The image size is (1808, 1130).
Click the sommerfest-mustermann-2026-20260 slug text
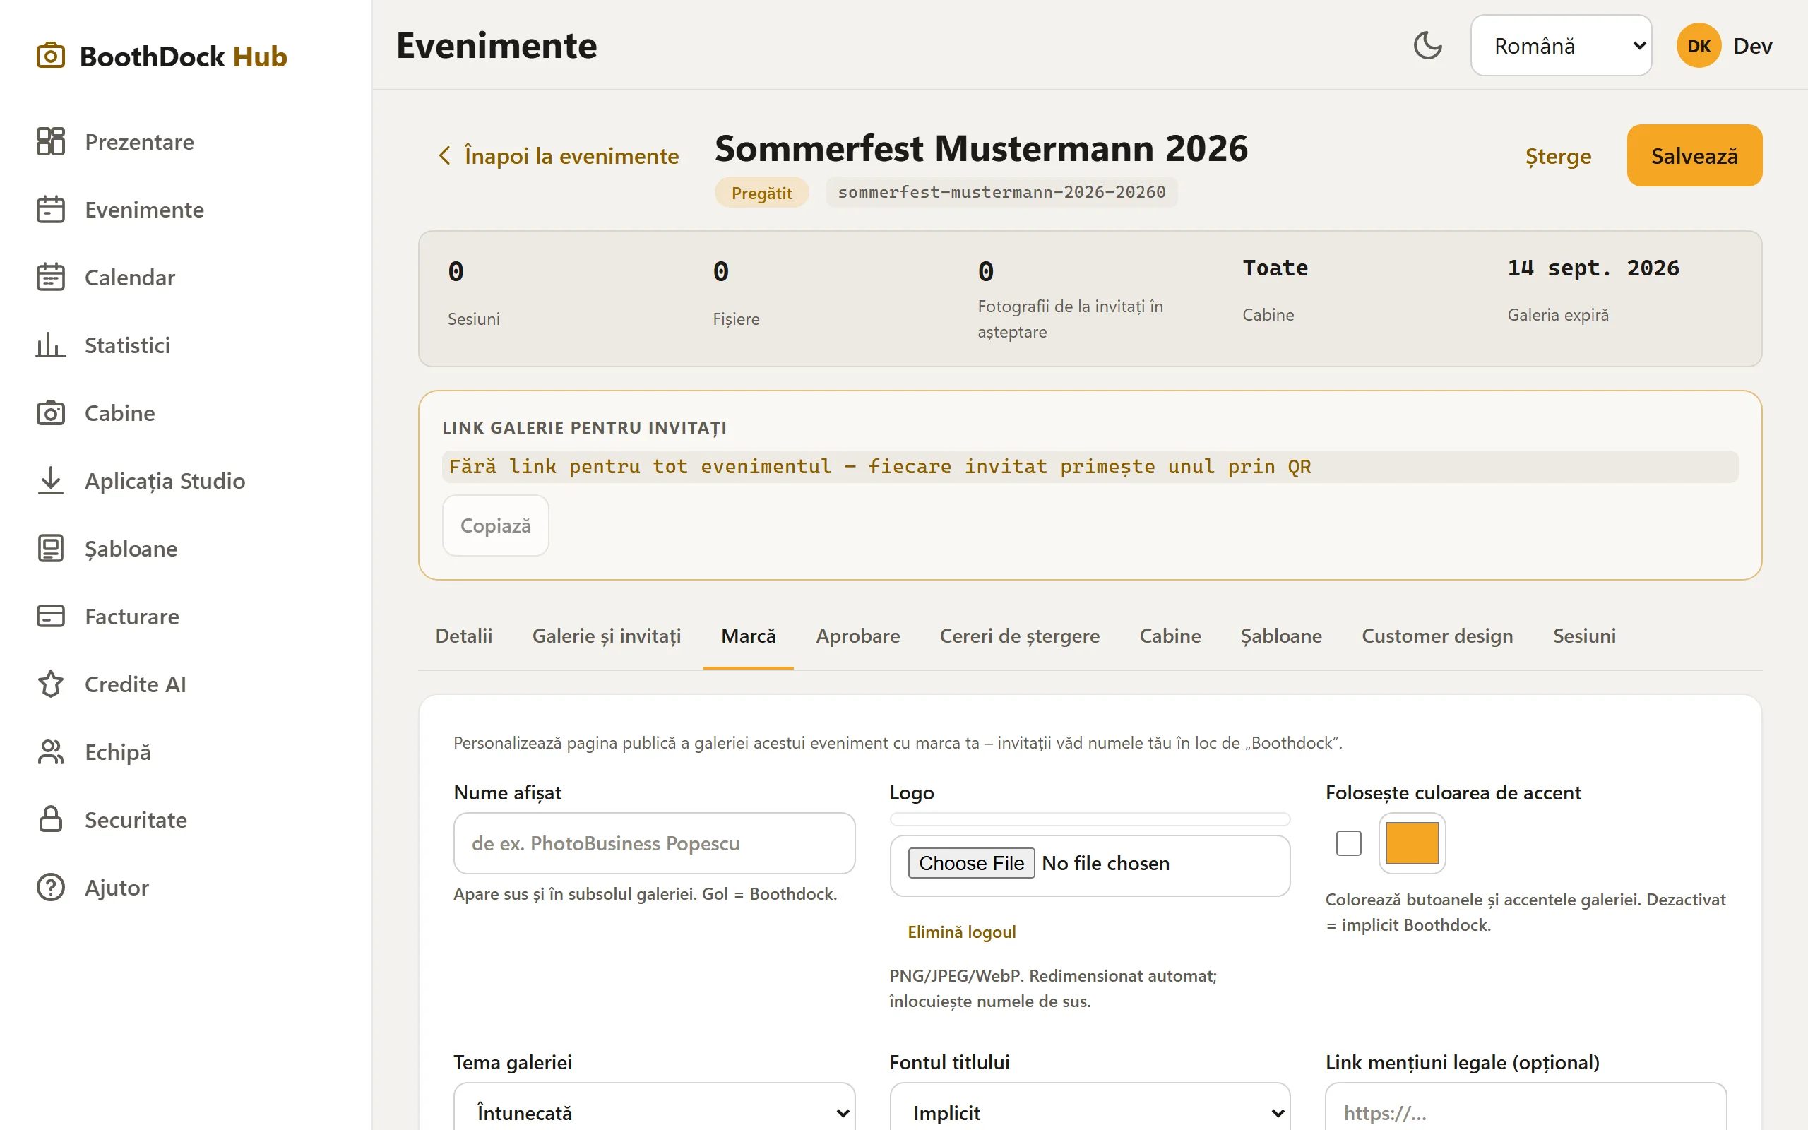tap(1001, 192)
